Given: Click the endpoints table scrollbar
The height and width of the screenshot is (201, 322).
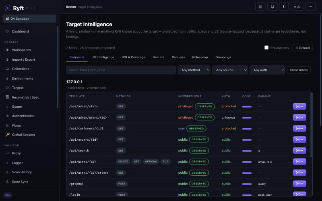Looking at the screenshot, I should pyautogui.click(x=311, y=125).
